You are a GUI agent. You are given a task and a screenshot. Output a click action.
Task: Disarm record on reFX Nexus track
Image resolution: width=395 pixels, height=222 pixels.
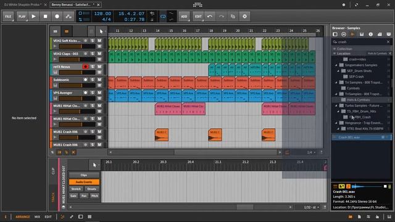[x=85, y=67]
